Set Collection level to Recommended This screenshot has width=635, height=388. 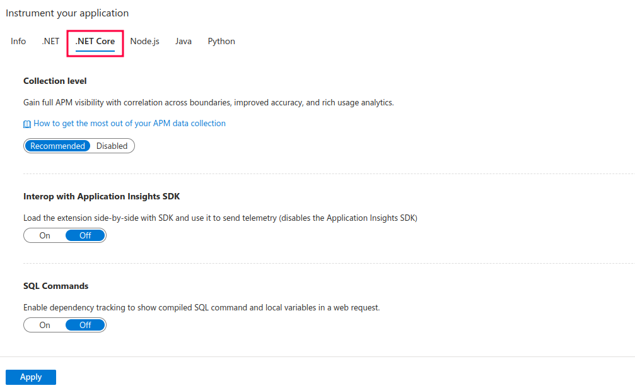tap(57, 146)
